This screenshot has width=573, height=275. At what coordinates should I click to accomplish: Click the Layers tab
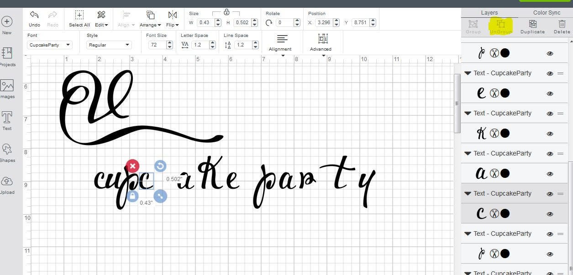[x=489, y=12]
